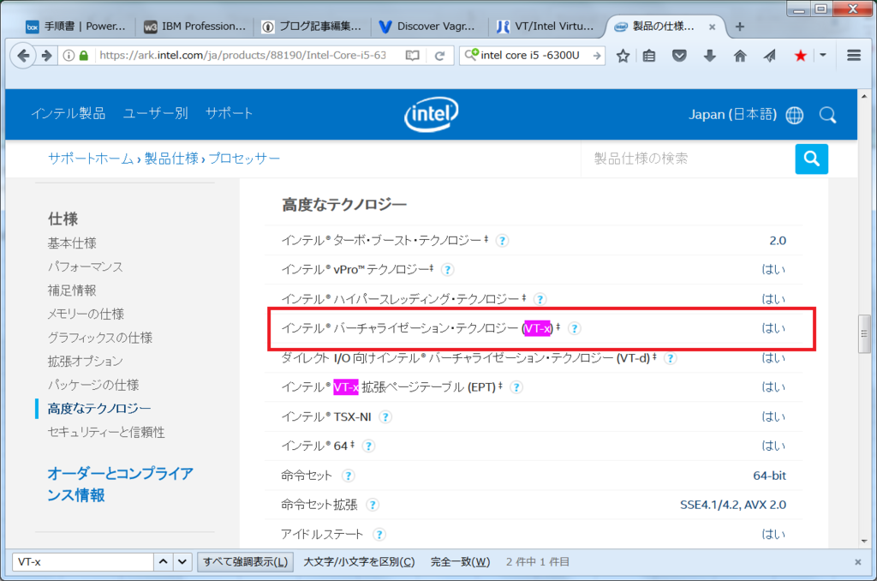877x581 pixels.
Task: Toggle Reader View in the address bar
Action: point(412,55)
